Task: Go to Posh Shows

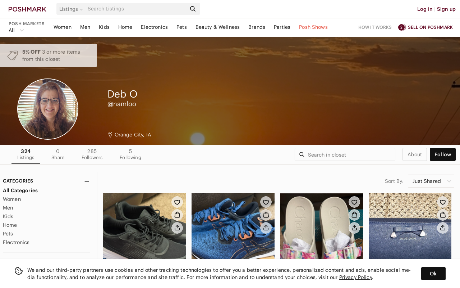Action: 313,27
